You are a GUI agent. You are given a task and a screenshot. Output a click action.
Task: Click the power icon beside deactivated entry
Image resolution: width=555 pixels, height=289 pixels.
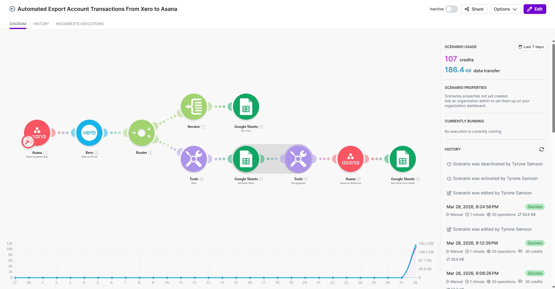[449, 164]
